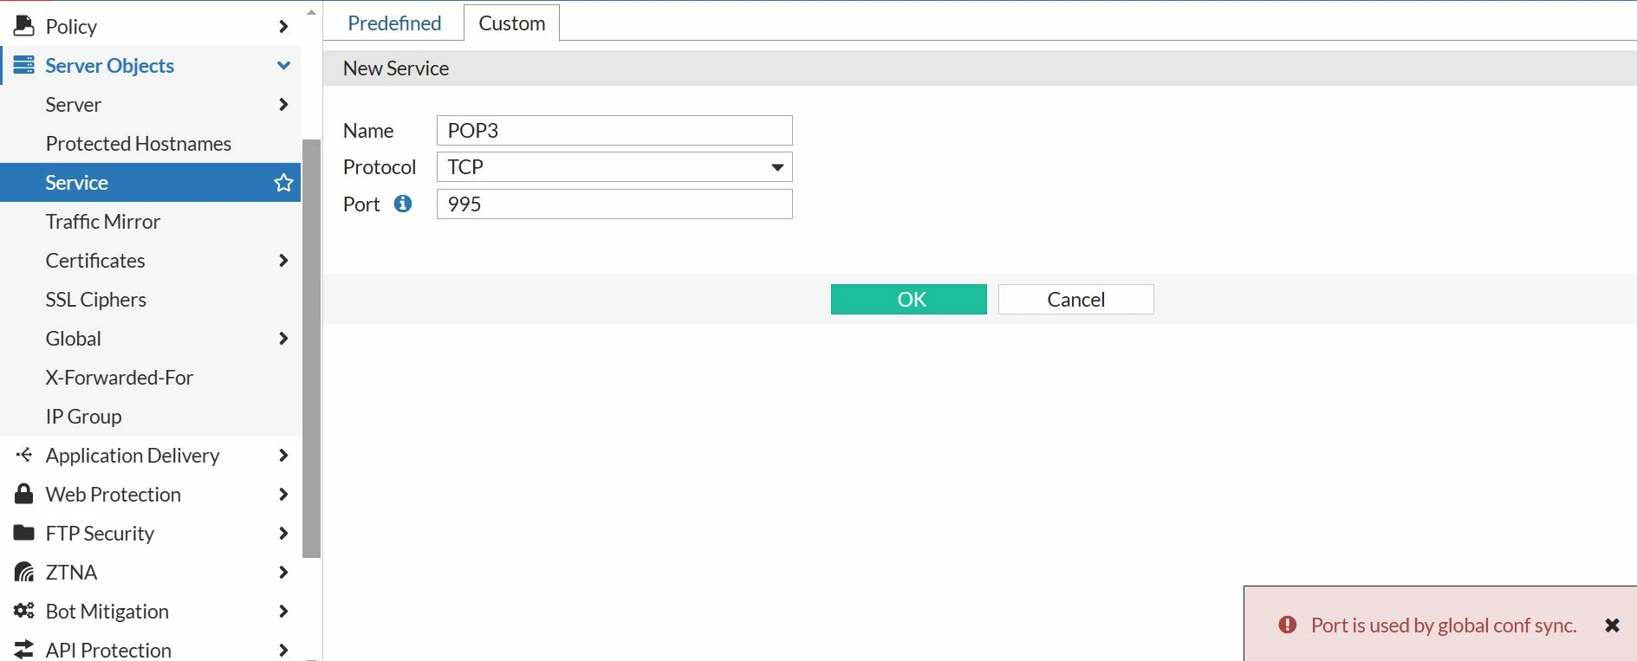The image size is (1637, 661).
Task: Expand the Web Protection chevron
Action: click(x=283, y=495)
